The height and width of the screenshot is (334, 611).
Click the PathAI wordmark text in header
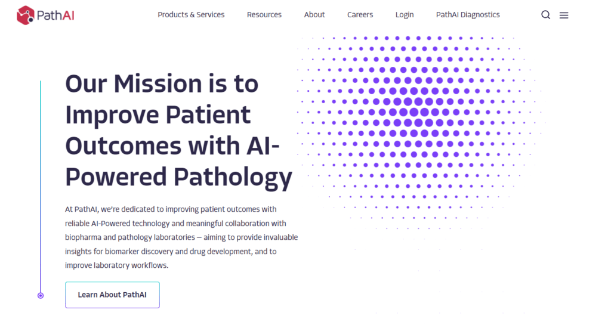click(55, 15)
